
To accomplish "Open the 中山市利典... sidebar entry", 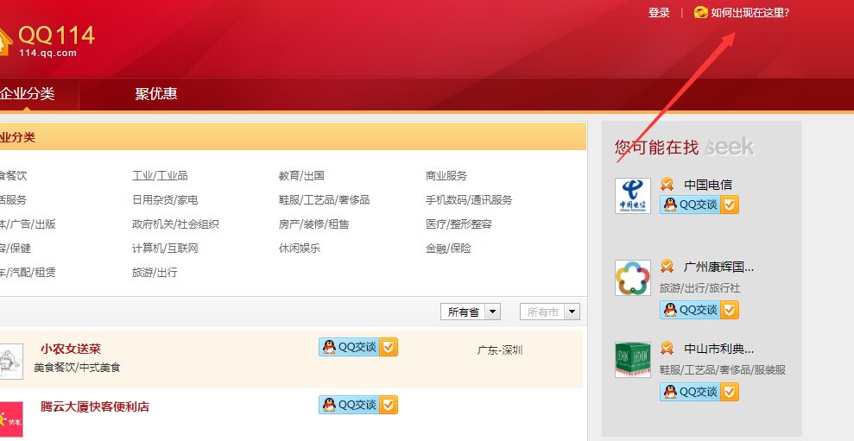I will tap(719, 349).
